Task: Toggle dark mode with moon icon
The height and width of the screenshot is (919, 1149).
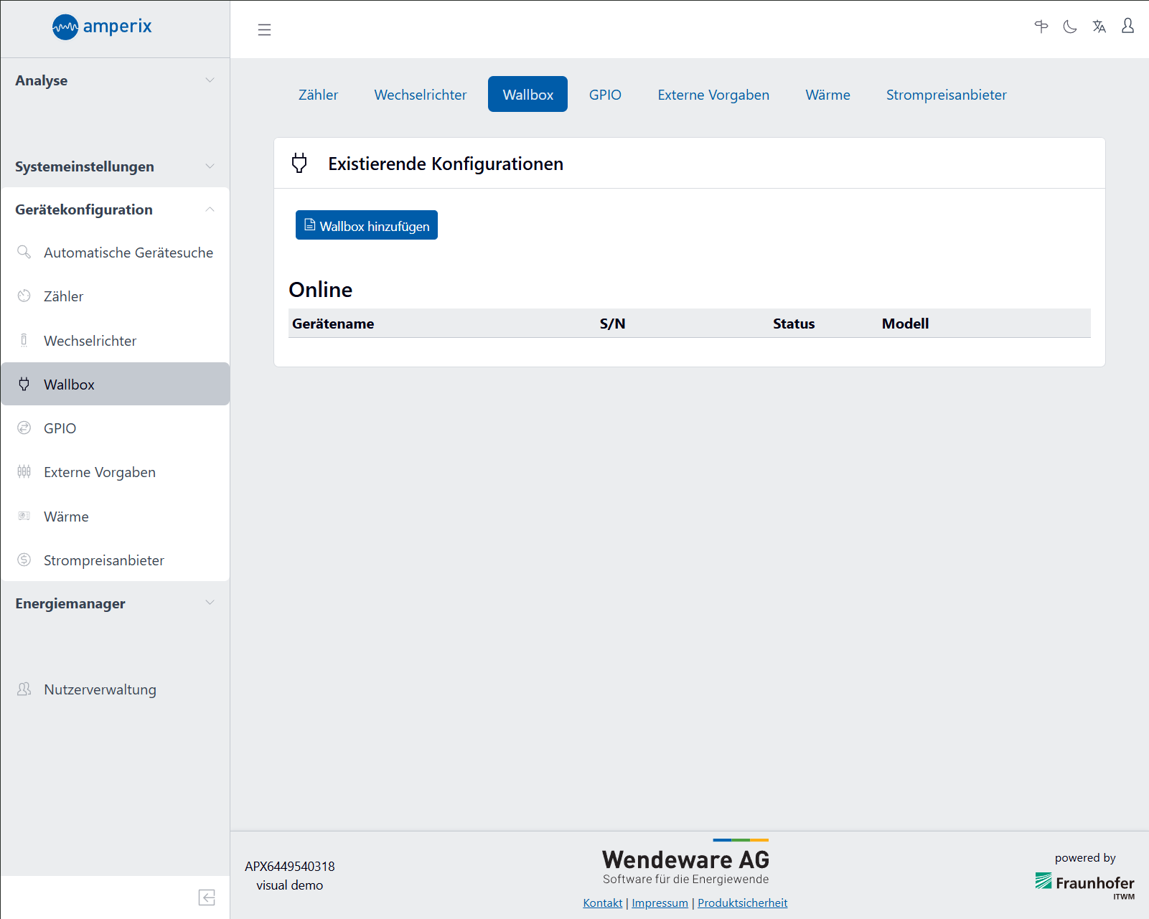Action: coord(1070,27)
